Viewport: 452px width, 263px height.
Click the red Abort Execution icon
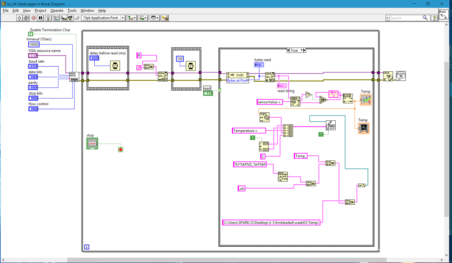point(34,18)
